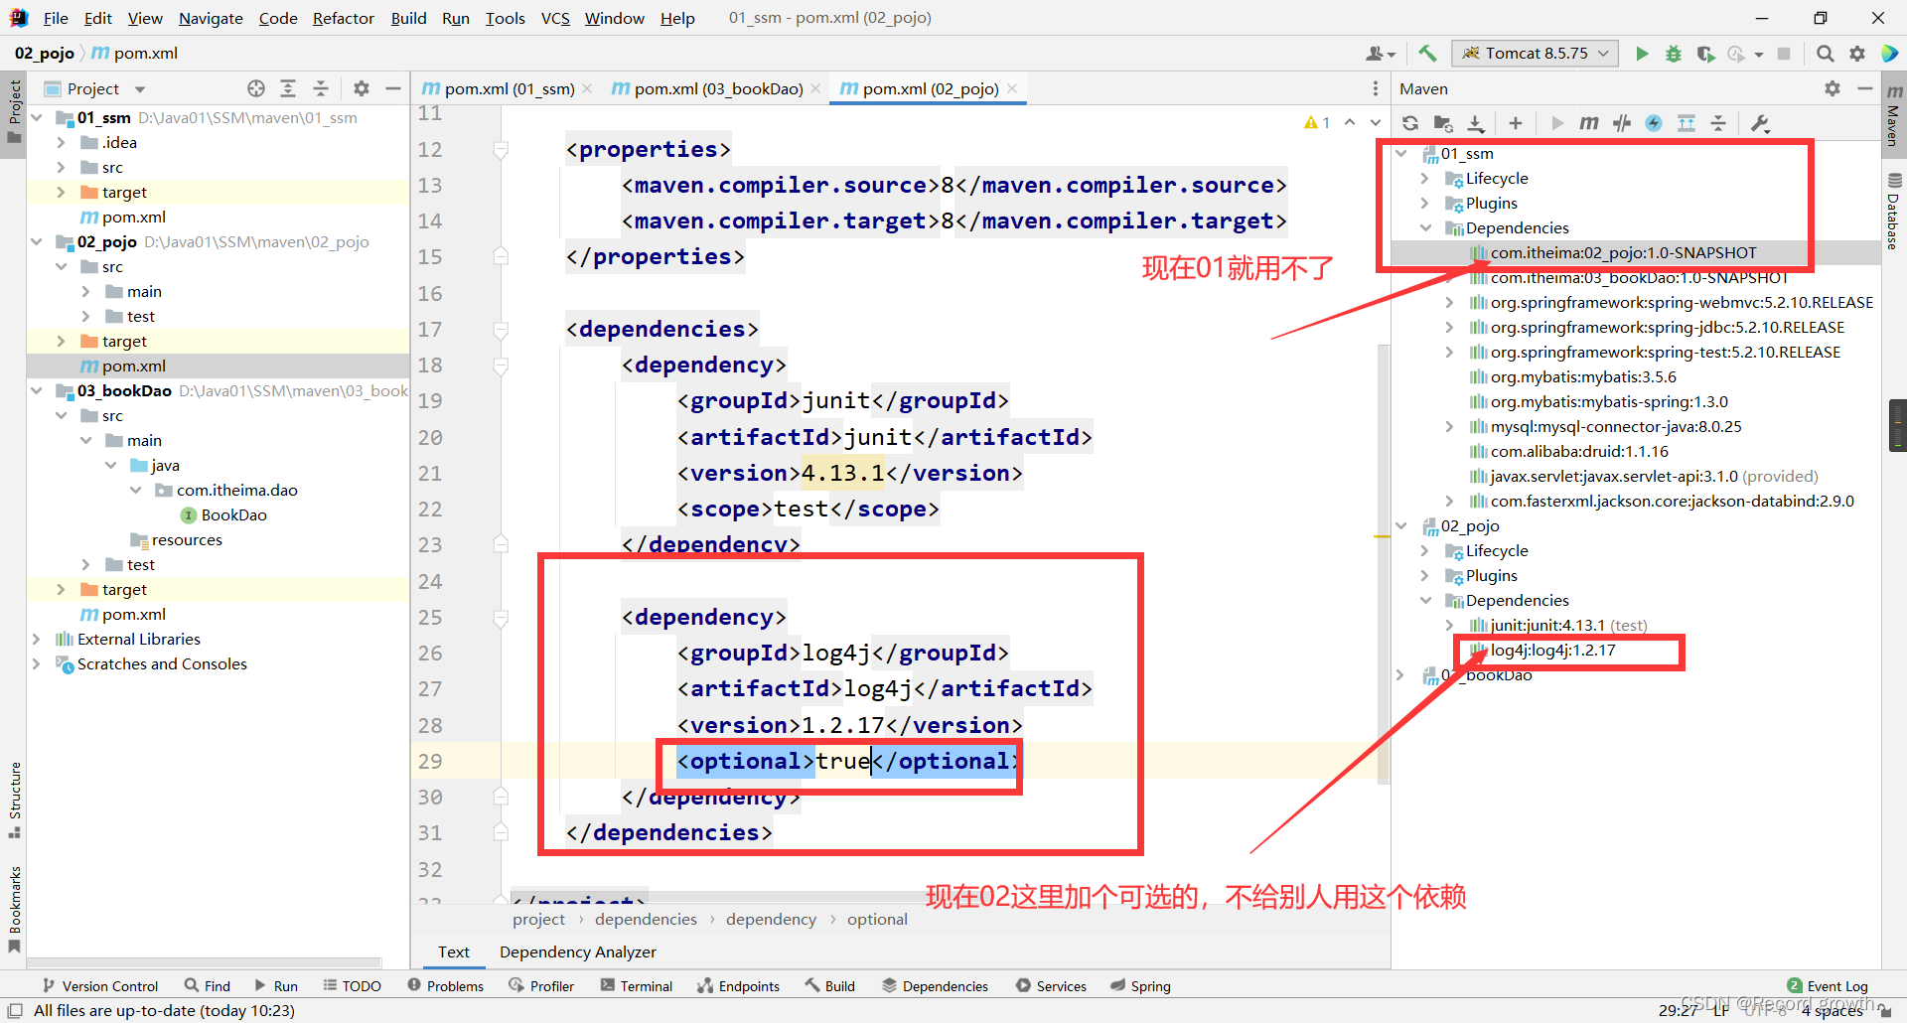This screenshot has height=1023, width=1907.
Task: Generate sources and update folders in Maven panel
Action: (x=1443, y=123)
